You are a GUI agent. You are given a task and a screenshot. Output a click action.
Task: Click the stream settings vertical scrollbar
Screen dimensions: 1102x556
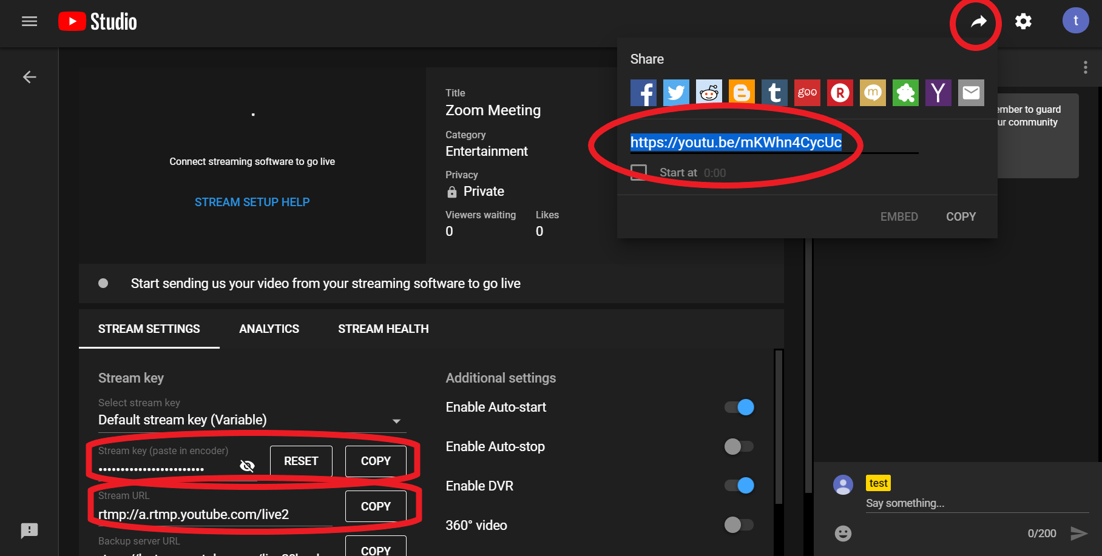point(779,427)
